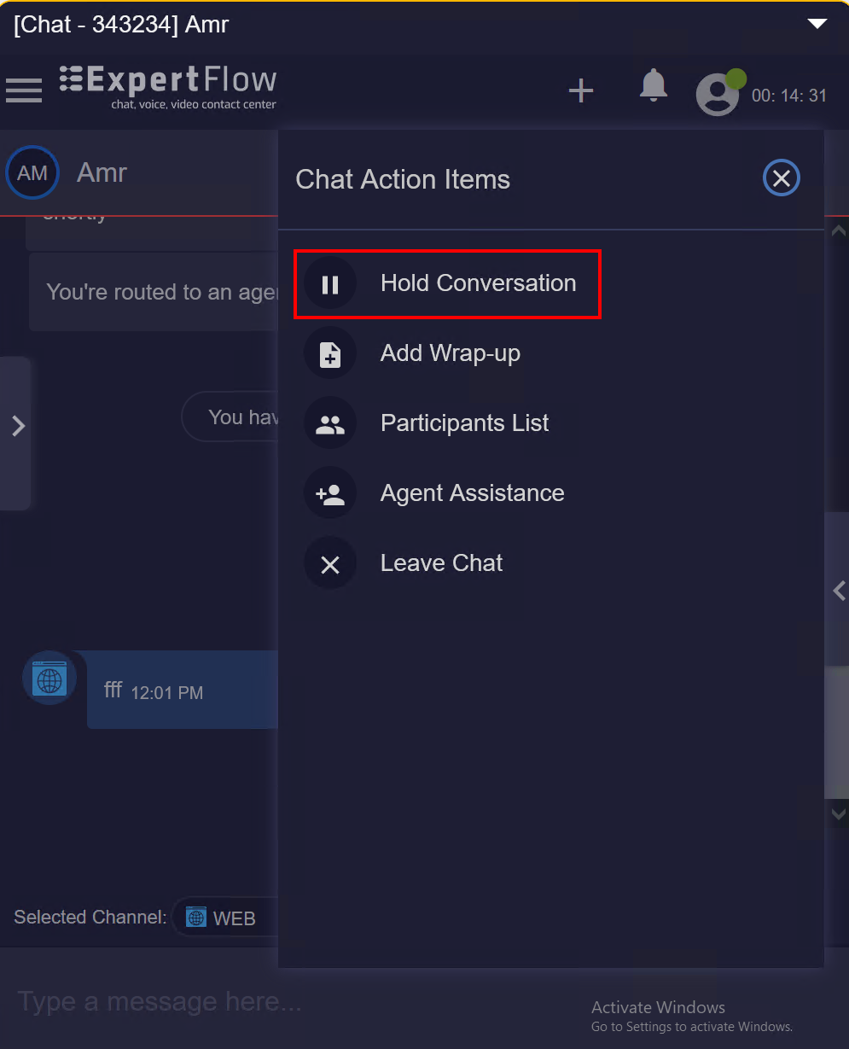Click the Leave Chat X icon

pyautogui.click(x=330, y=564)
